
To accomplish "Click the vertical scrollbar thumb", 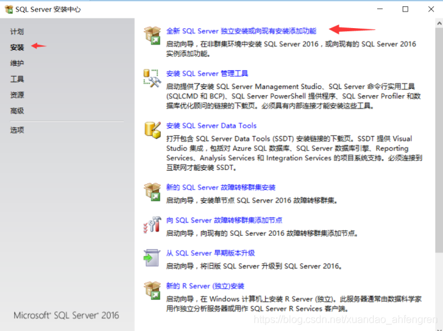I will point(439,140).
